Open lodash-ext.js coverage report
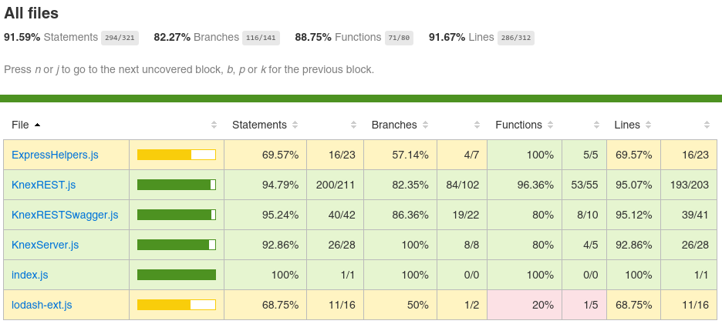Viewport: 722px width, 324px height. coord(42,305)
